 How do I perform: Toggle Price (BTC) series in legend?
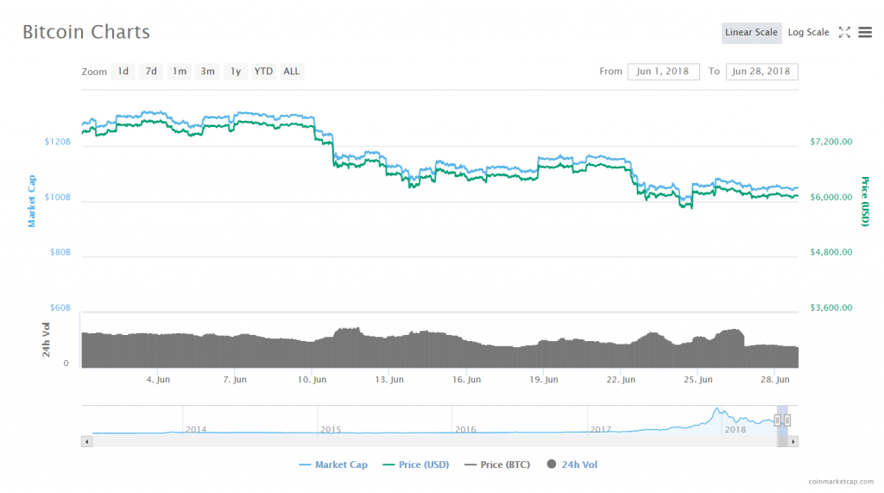497,465
